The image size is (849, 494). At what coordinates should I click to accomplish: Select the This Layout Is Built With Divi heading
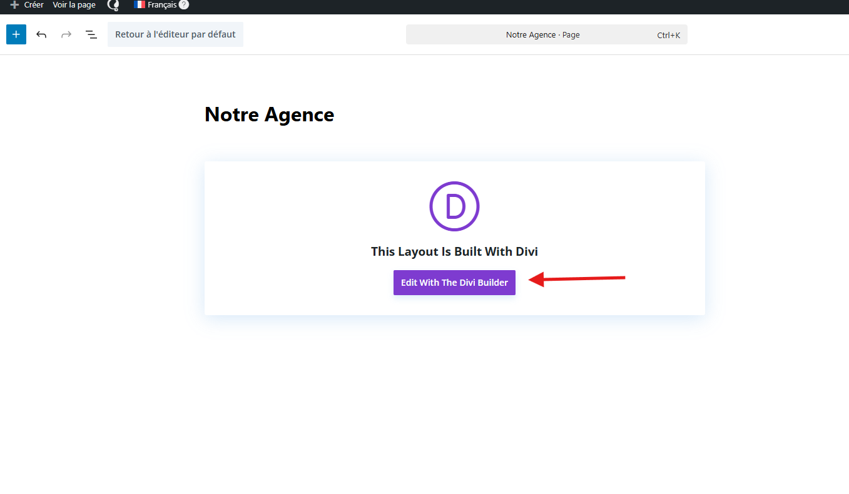click(454, 251)
